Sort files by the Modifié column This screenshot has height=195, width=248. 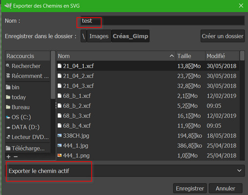[223, 56]
